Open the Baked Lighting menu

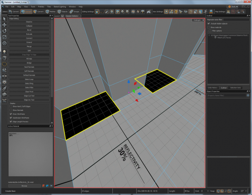[x=60, y=7]
